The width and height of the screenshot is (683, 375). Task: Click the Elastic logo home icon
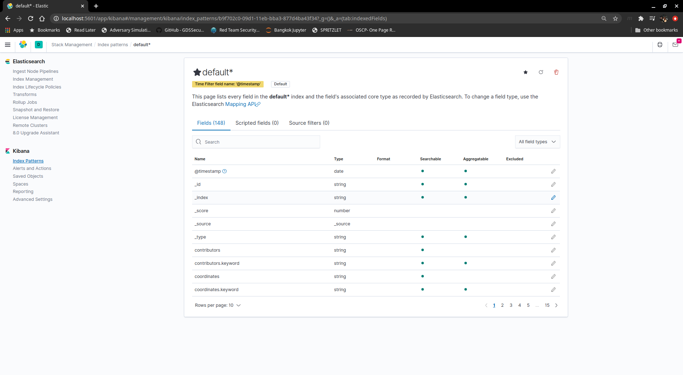click(23, 45)
